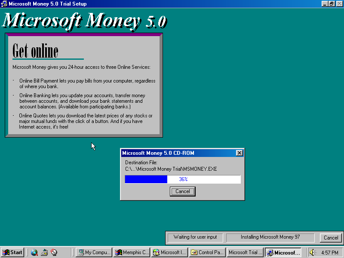This screenshot has height=258, width=344.
Task: Open the Start menu
Action: [12, 252]
